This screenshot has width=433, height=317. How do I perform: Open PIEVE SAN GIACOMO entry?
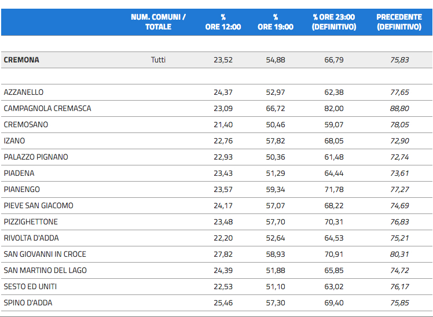point(39,205)
